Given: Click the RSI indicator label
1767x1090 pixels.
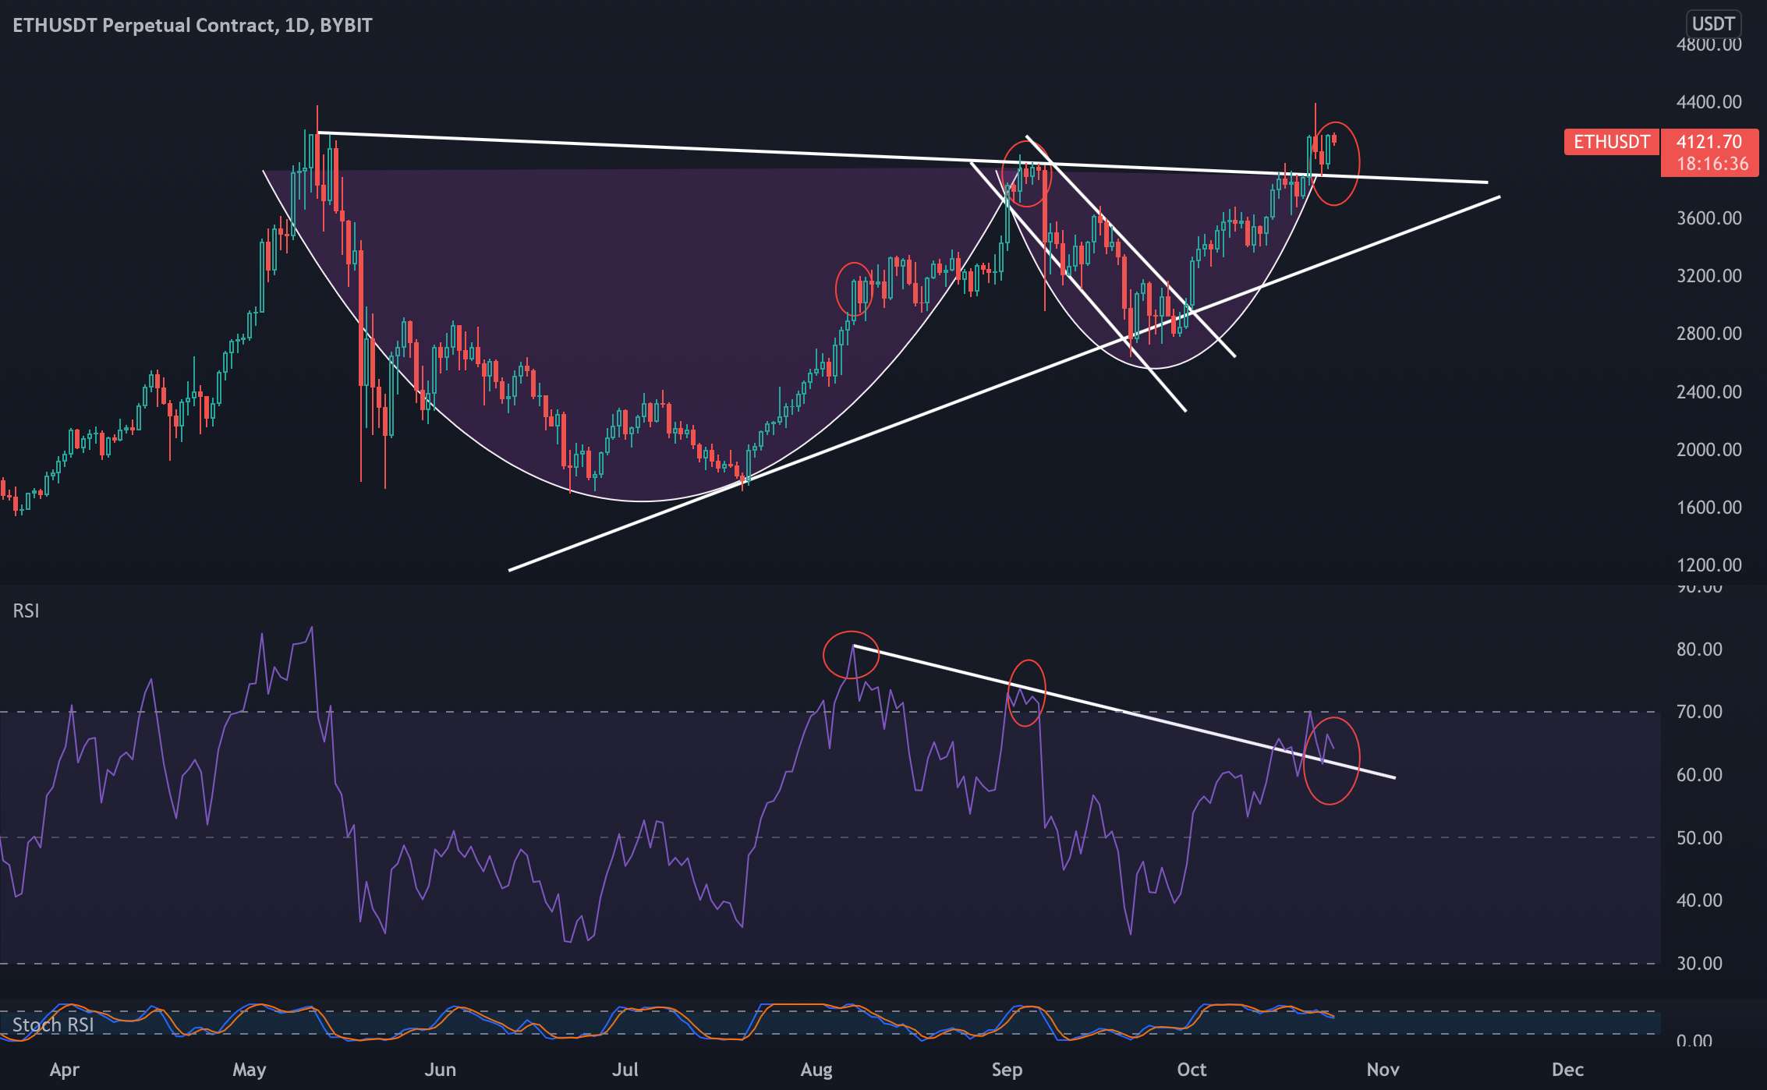Looking at the screenshot, I should tap(26, 610).
